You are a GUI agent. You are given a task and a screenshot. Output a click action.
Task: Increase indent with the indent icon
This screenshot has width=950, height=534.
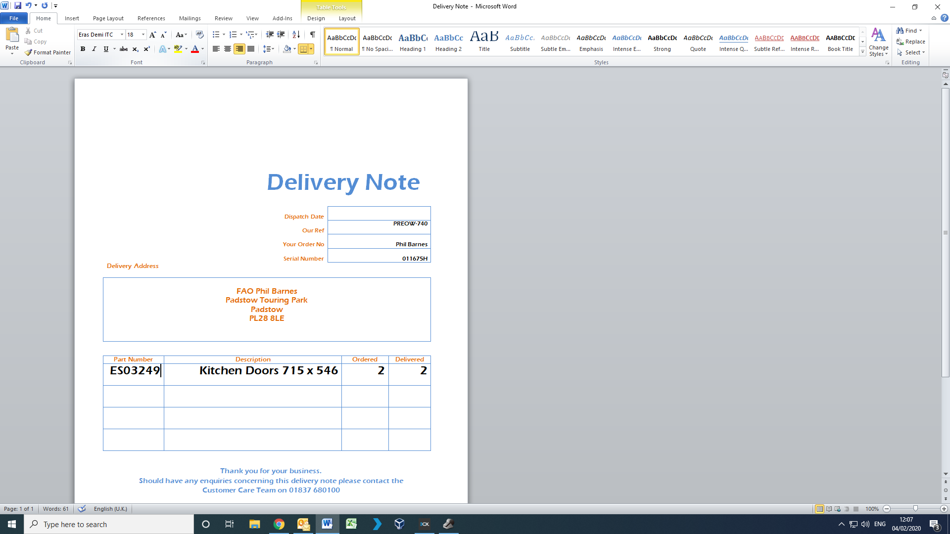pyautogui.click(x=281, y=35)
